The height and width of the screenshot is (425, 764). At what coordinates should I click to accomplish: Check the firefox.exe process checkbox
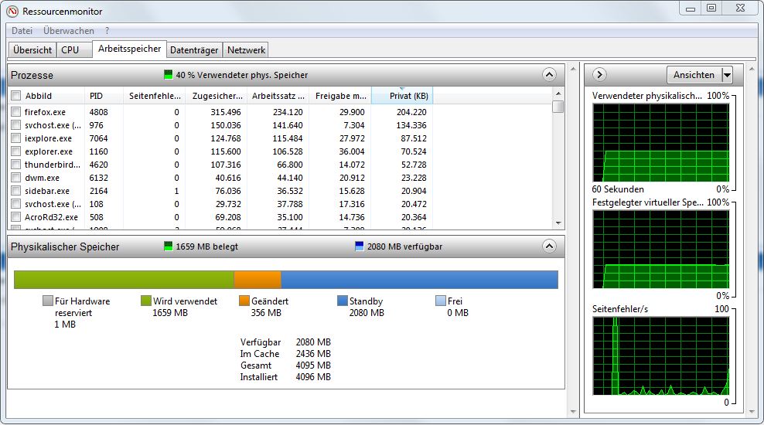coord(16,111)
